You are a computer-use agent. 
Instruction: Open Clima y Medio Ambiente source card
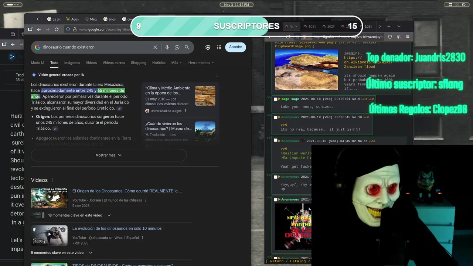point(180,99)
